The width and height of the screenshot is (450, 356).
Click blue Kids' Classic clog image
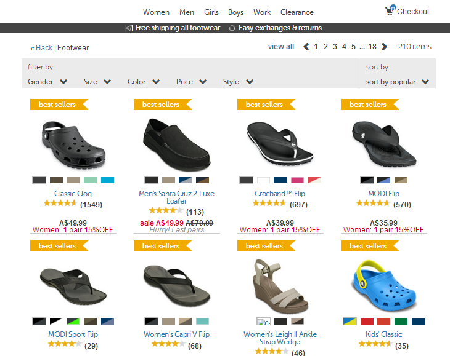tap(383, 286)
